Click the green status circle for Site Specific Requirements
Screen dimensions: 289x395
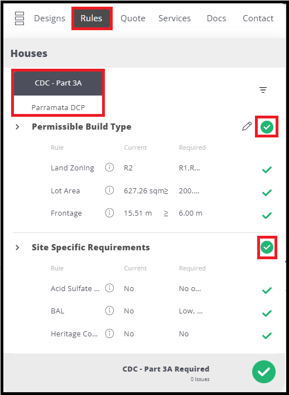[267, 247]
